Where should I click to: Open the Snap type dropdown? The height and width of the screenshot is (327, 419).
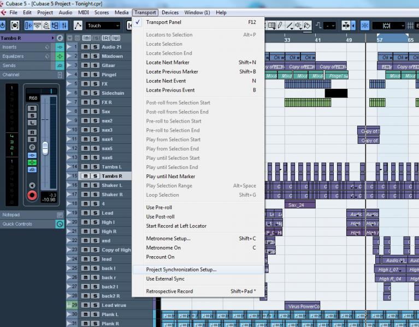tap(388, 26)
